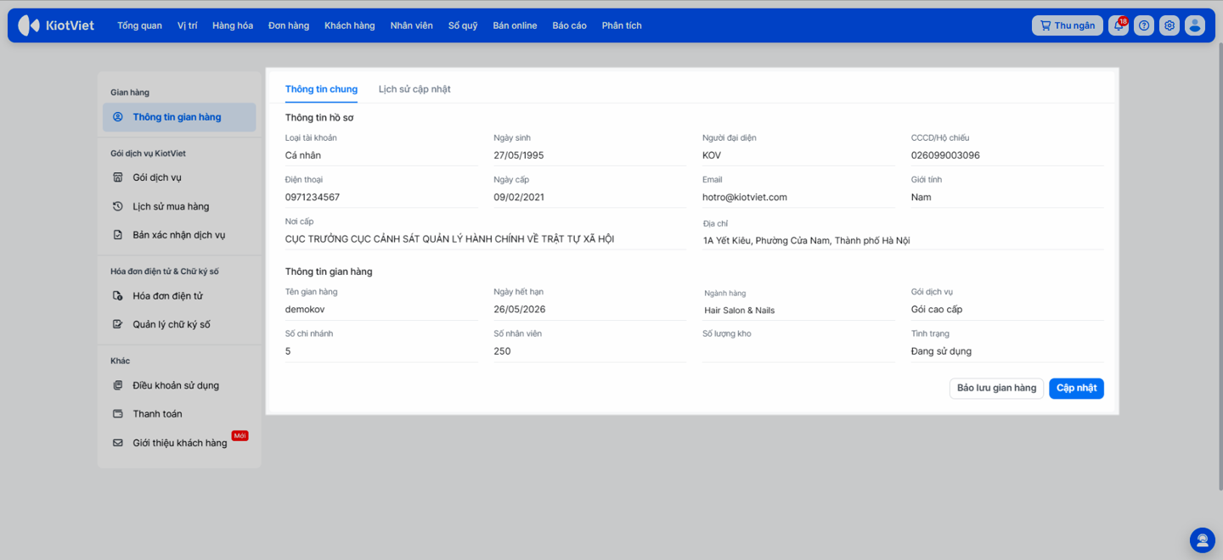Image resolution: width=1223 pixels, height=560 pixels.
Task: Open the Hàng hóa menu
Action: [x=233, y=25]
